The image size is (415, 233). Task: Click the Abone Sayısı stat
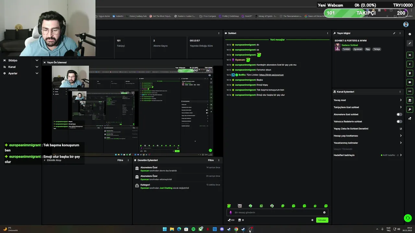click(x=160, y=43)
